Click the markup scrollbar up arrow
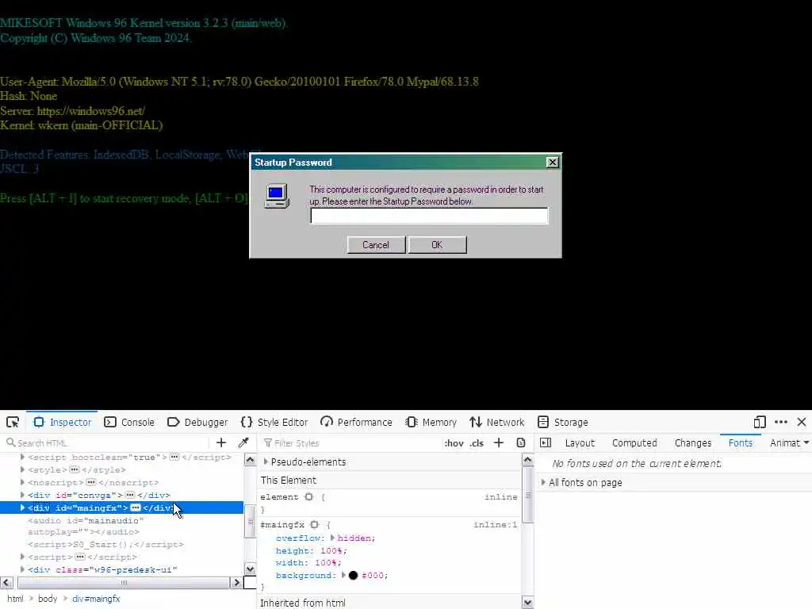The image size is (812, 609). click(x=250, y=460)
